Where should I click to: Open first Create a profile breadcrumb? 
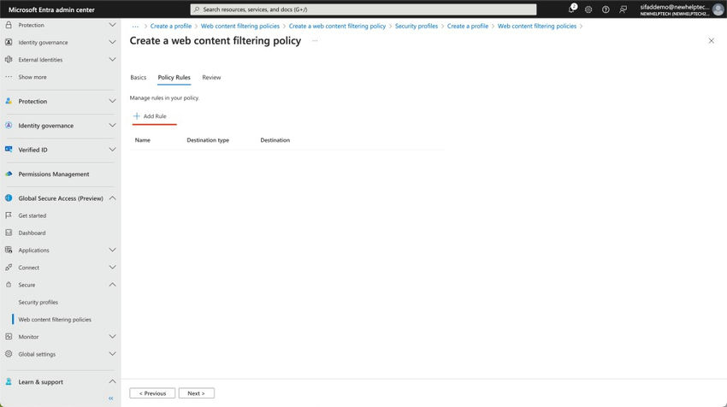pyautogui.click(x=170, y=26)
